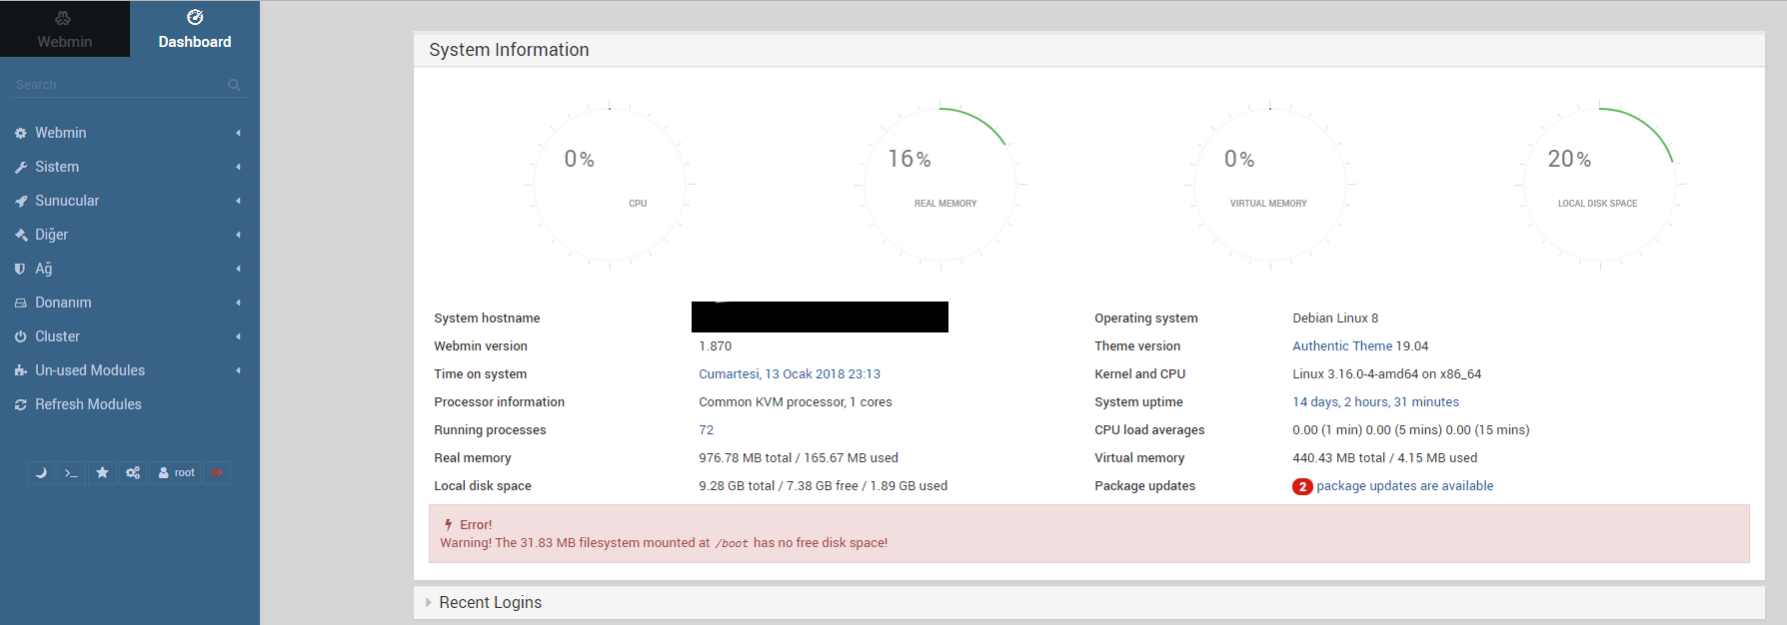Click the red logout icon

click(x=217, y=473)
